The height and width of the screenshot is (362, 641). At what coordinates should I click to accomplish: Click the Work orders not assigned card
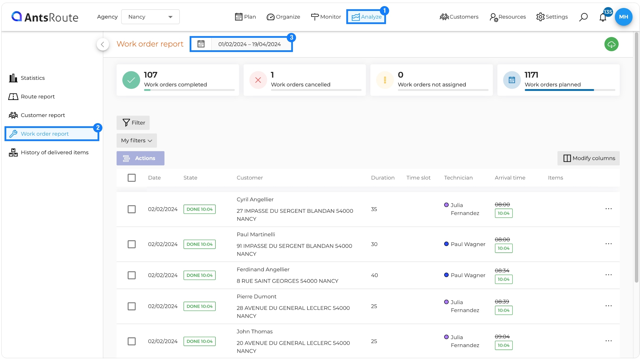click(431, 80)
